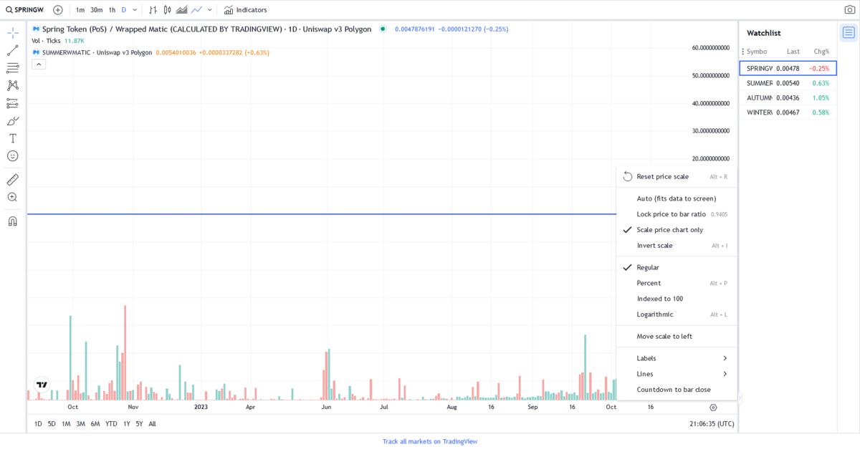Click Reset price scale menu item
The height and width of the screenshot is (452, 860).
pos(662,177)
